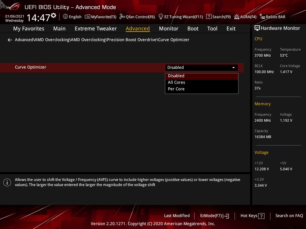Switch to My Favorites tab
The image size is (306, 229).
click(x=29, y=29)
